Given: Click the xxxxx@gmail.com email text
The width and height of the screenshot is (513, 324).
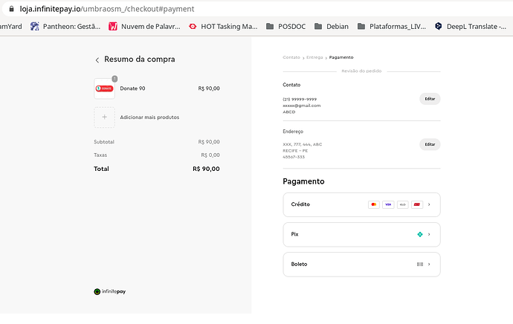Looking at the screenshot, I should tap(302, 106).
